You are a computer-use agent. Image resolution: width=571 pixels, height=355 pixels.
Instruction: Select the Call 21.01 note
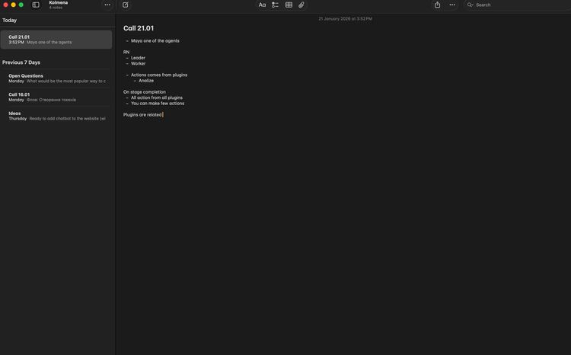56,39
